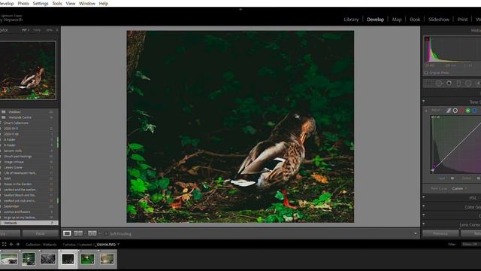Select the sixth filmstrip thumbnail
The width and height of the screenshot is (481, 271).
pyautogui.click(x=107, y=259)
